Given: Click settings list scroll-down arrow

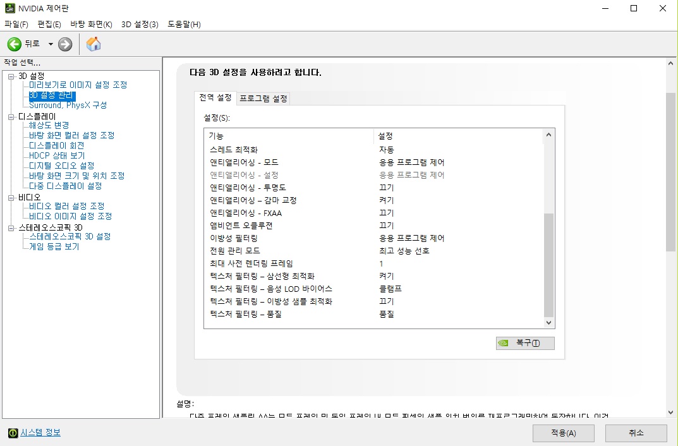Looking at the screenshot, I should click(x=548, y=322).
